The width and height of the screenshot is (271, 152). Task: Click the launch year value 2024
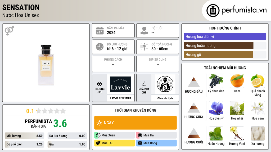pos(111,32)
